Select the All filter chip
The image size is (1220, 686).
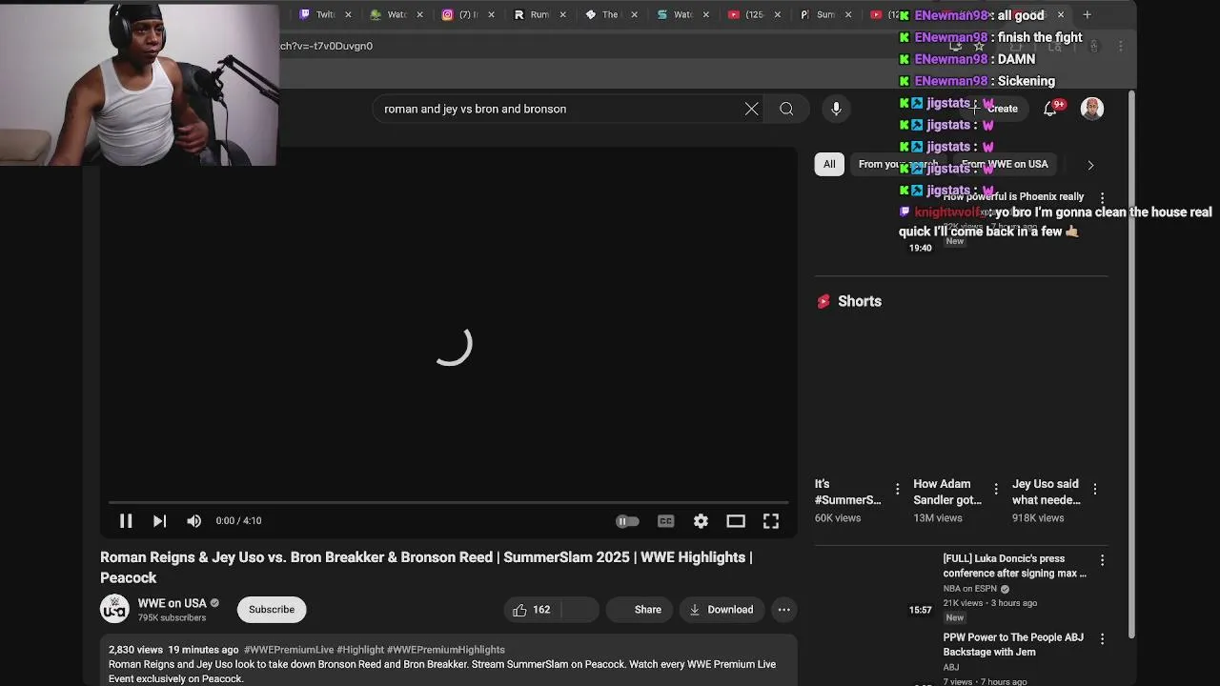tap(829, 164)
